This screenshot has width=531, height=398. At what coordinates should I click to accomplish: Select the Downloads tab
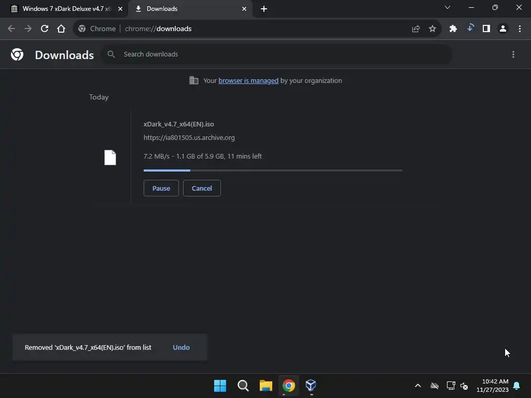tap(190, 9)
